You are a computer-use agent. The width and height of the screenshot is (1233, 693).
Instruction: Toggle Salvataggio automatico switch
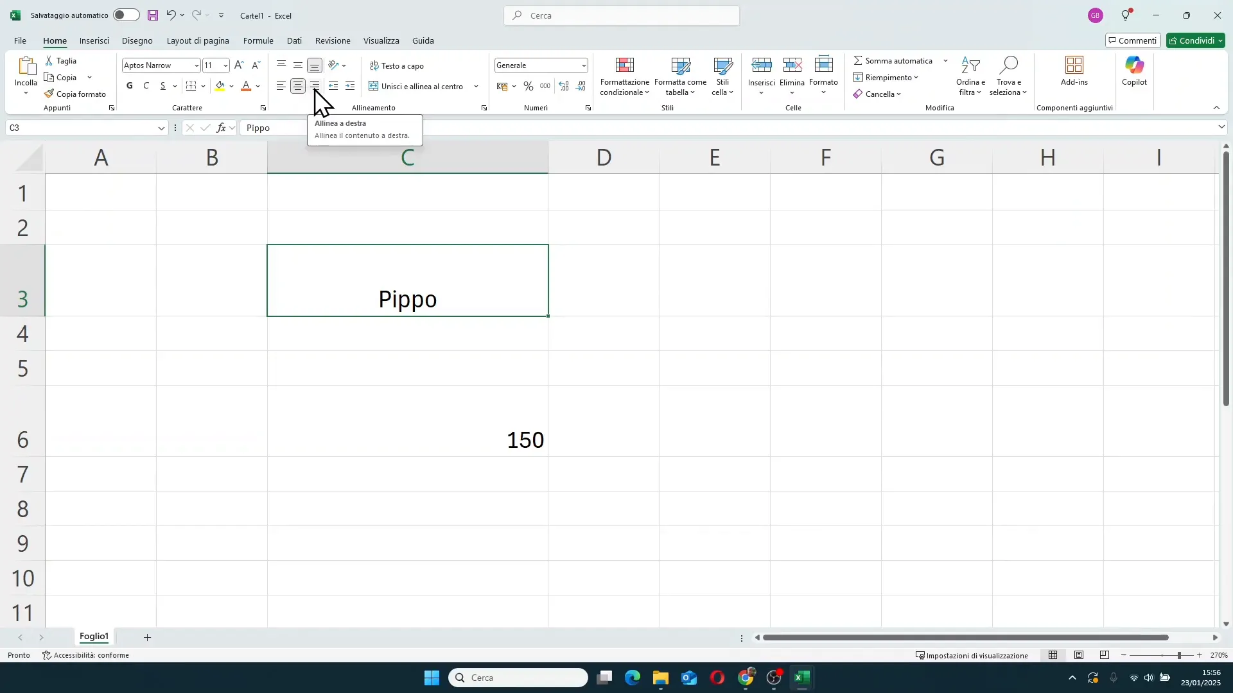[126, 15]
